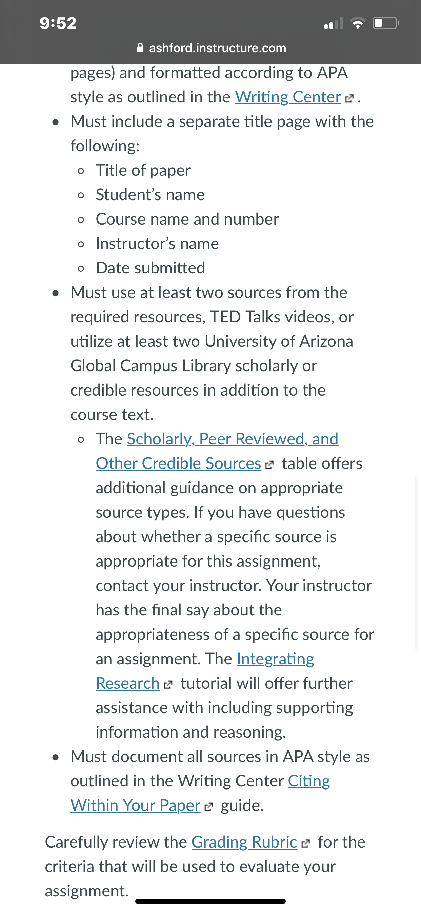Tap the external-link icon after Writing Center
421x912 pixels.
(349, 98)
